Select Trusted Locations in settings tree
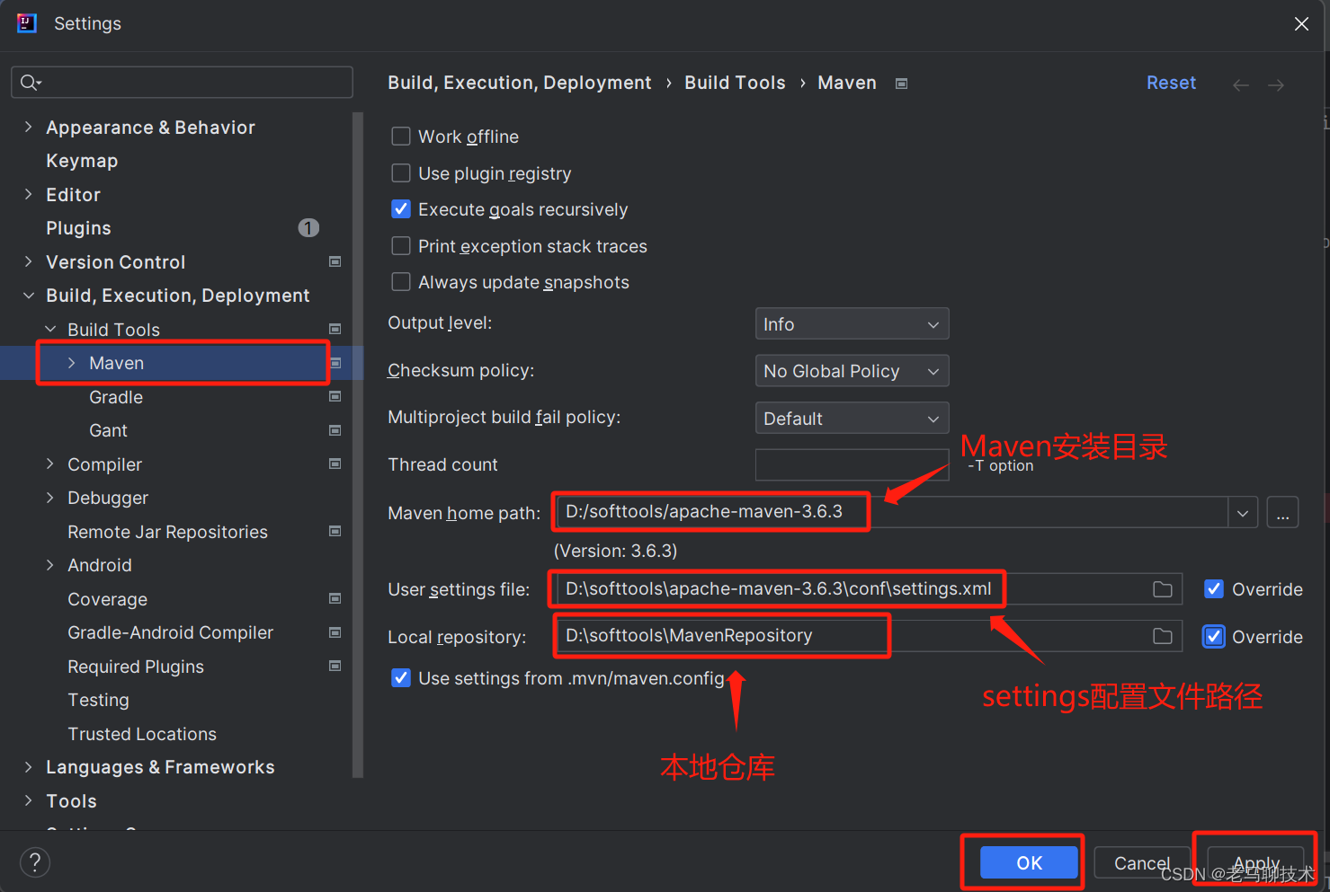This screenshot has width=1330, height=892. (x=142, y=734)
